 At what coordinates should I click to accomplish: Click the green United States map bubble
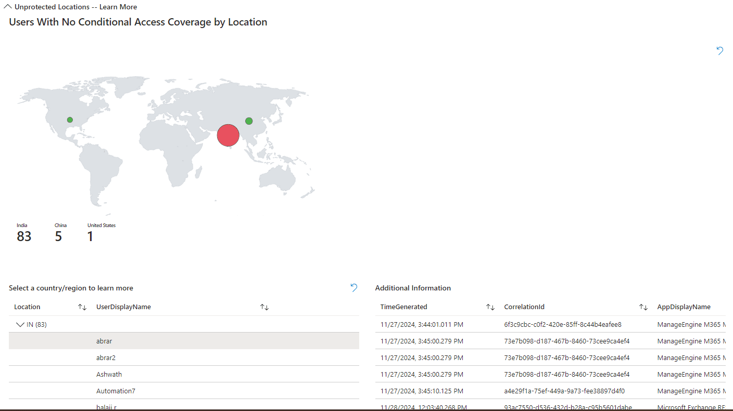(x=70, y=120)
